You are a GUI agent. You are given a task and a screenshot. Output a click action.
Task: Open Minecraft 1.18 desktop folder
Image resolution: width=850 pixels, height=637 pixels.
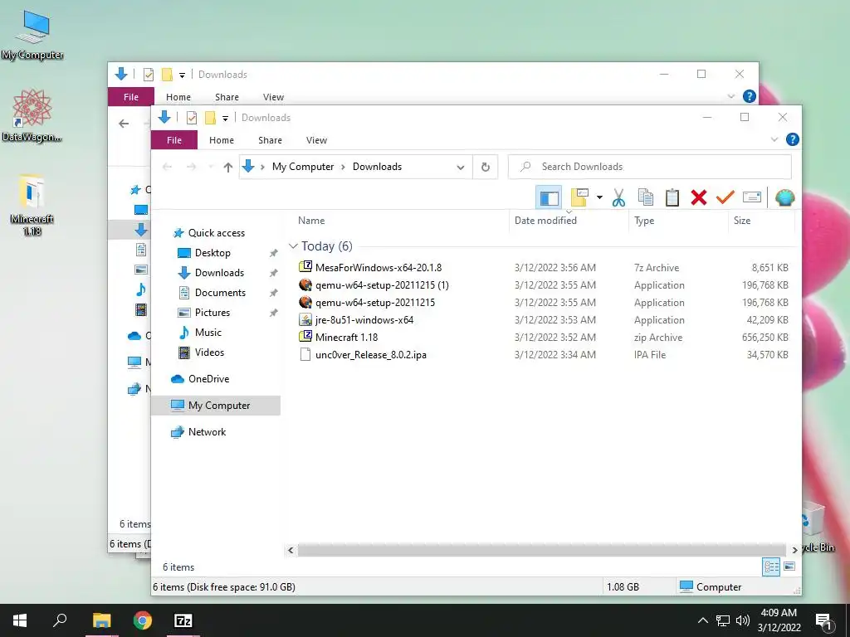32,205
